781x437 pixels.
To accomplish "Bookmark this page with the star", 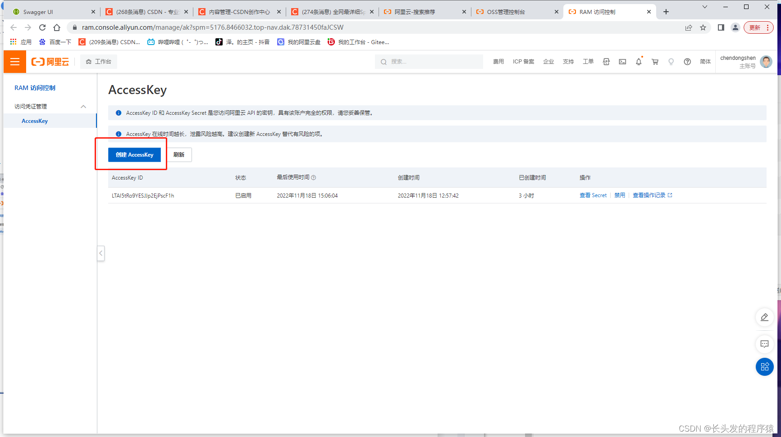I will [703, 27].
